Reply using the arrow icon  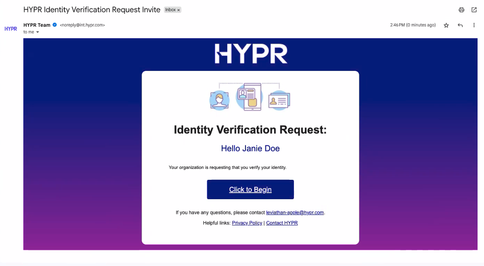point(460,25)
